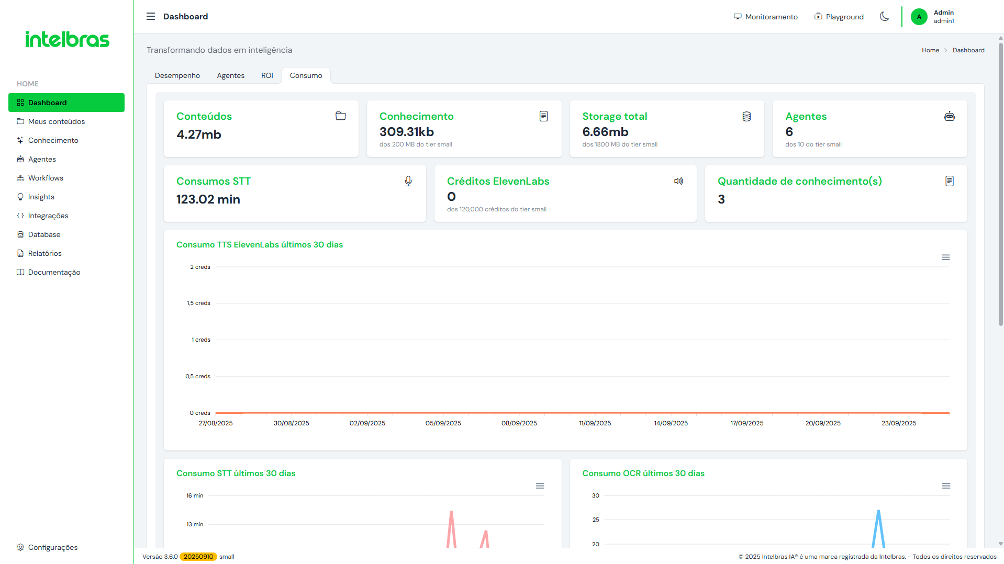
Task: Click 'Transformando dados em inteligência' heading
Action: click(219, 50)
